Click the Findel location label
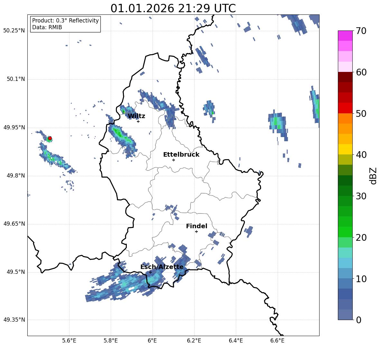The width and height of the screenshot is (381, 347). [197, 226]
